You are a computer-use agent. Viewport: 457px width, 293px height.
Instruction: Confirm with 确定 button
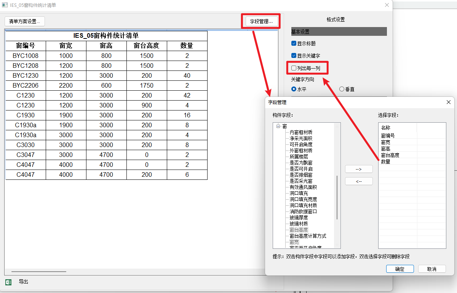coord(400,269)
